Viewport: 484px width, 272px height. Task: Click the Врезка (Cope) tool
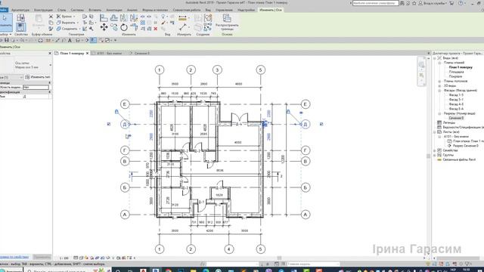(x=64, y=17)
